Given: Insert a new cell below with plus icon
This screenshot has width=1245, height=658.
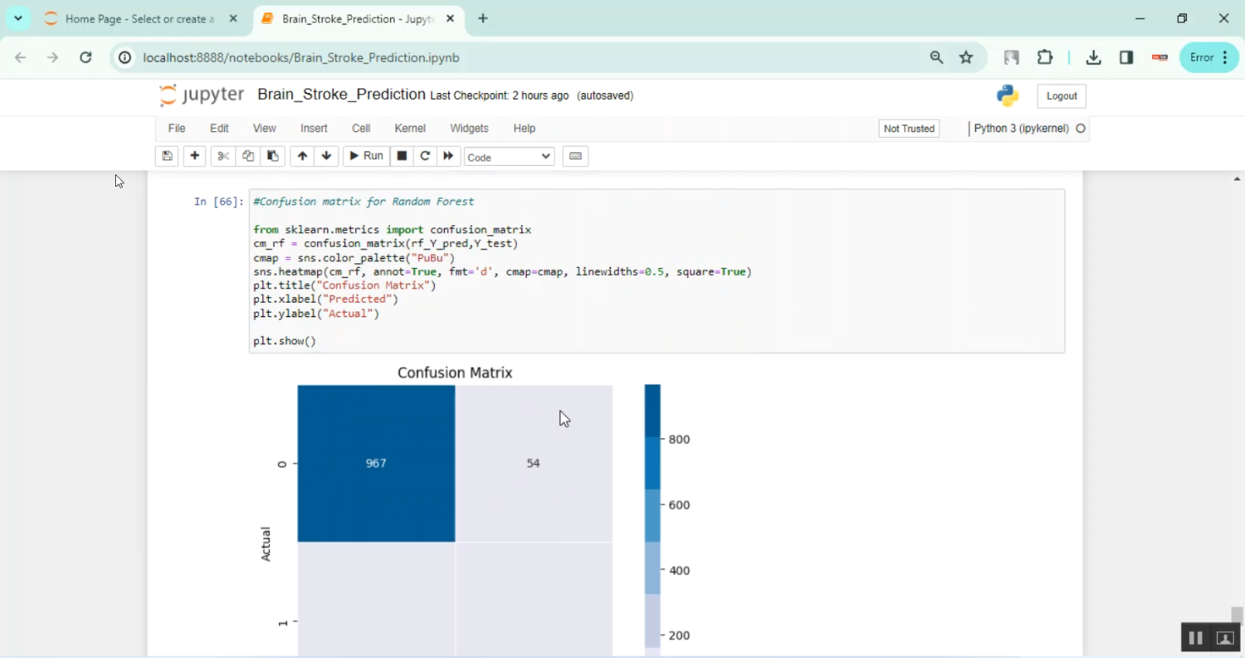Looking at the screenshot, I should point(194,156).
